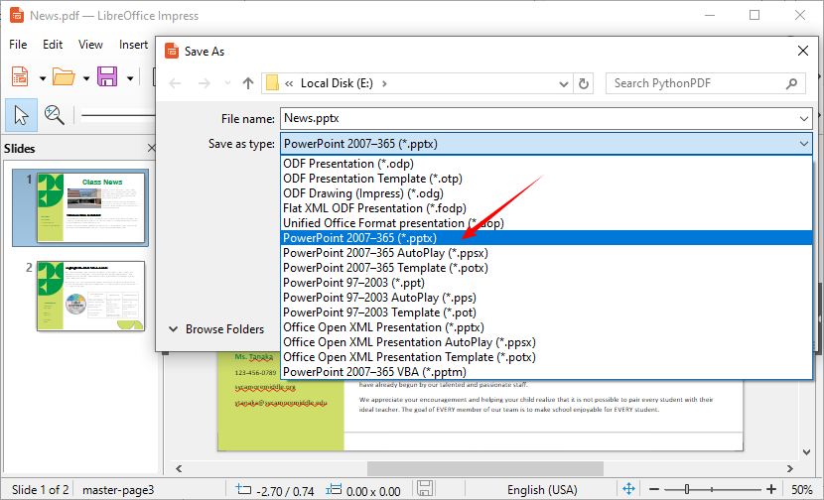Activate the Zoom & Pan magnifier tool
Viewport: 824px width, 500px height.
55,114
